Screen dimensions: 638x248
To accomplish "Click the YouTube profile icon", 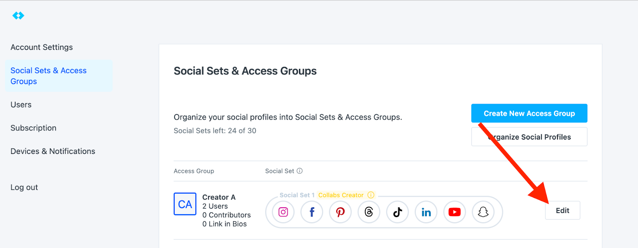I will [455, 212].
